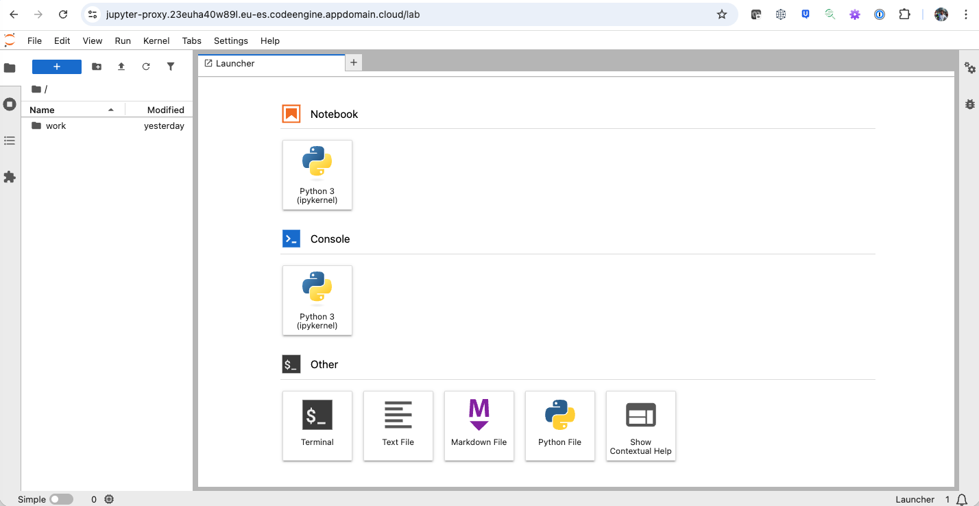Click the 1Password extension icon
Viewport: 979px width, 506px height.
coord(880,14)
